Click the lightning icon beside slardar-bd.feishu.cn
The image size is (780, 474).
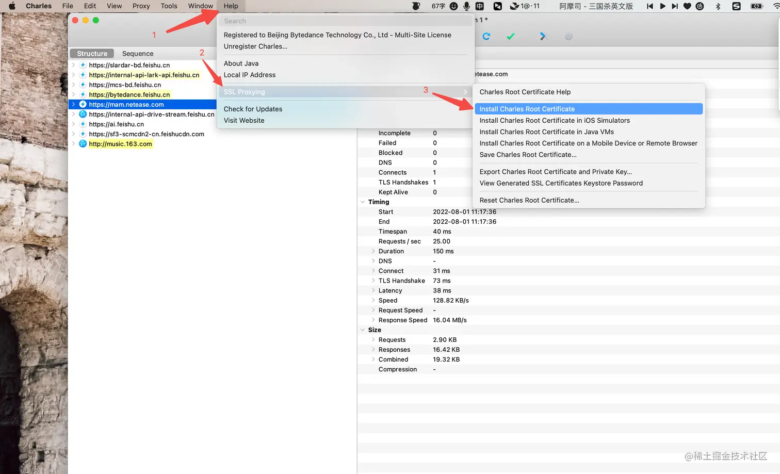pos(83,65)
